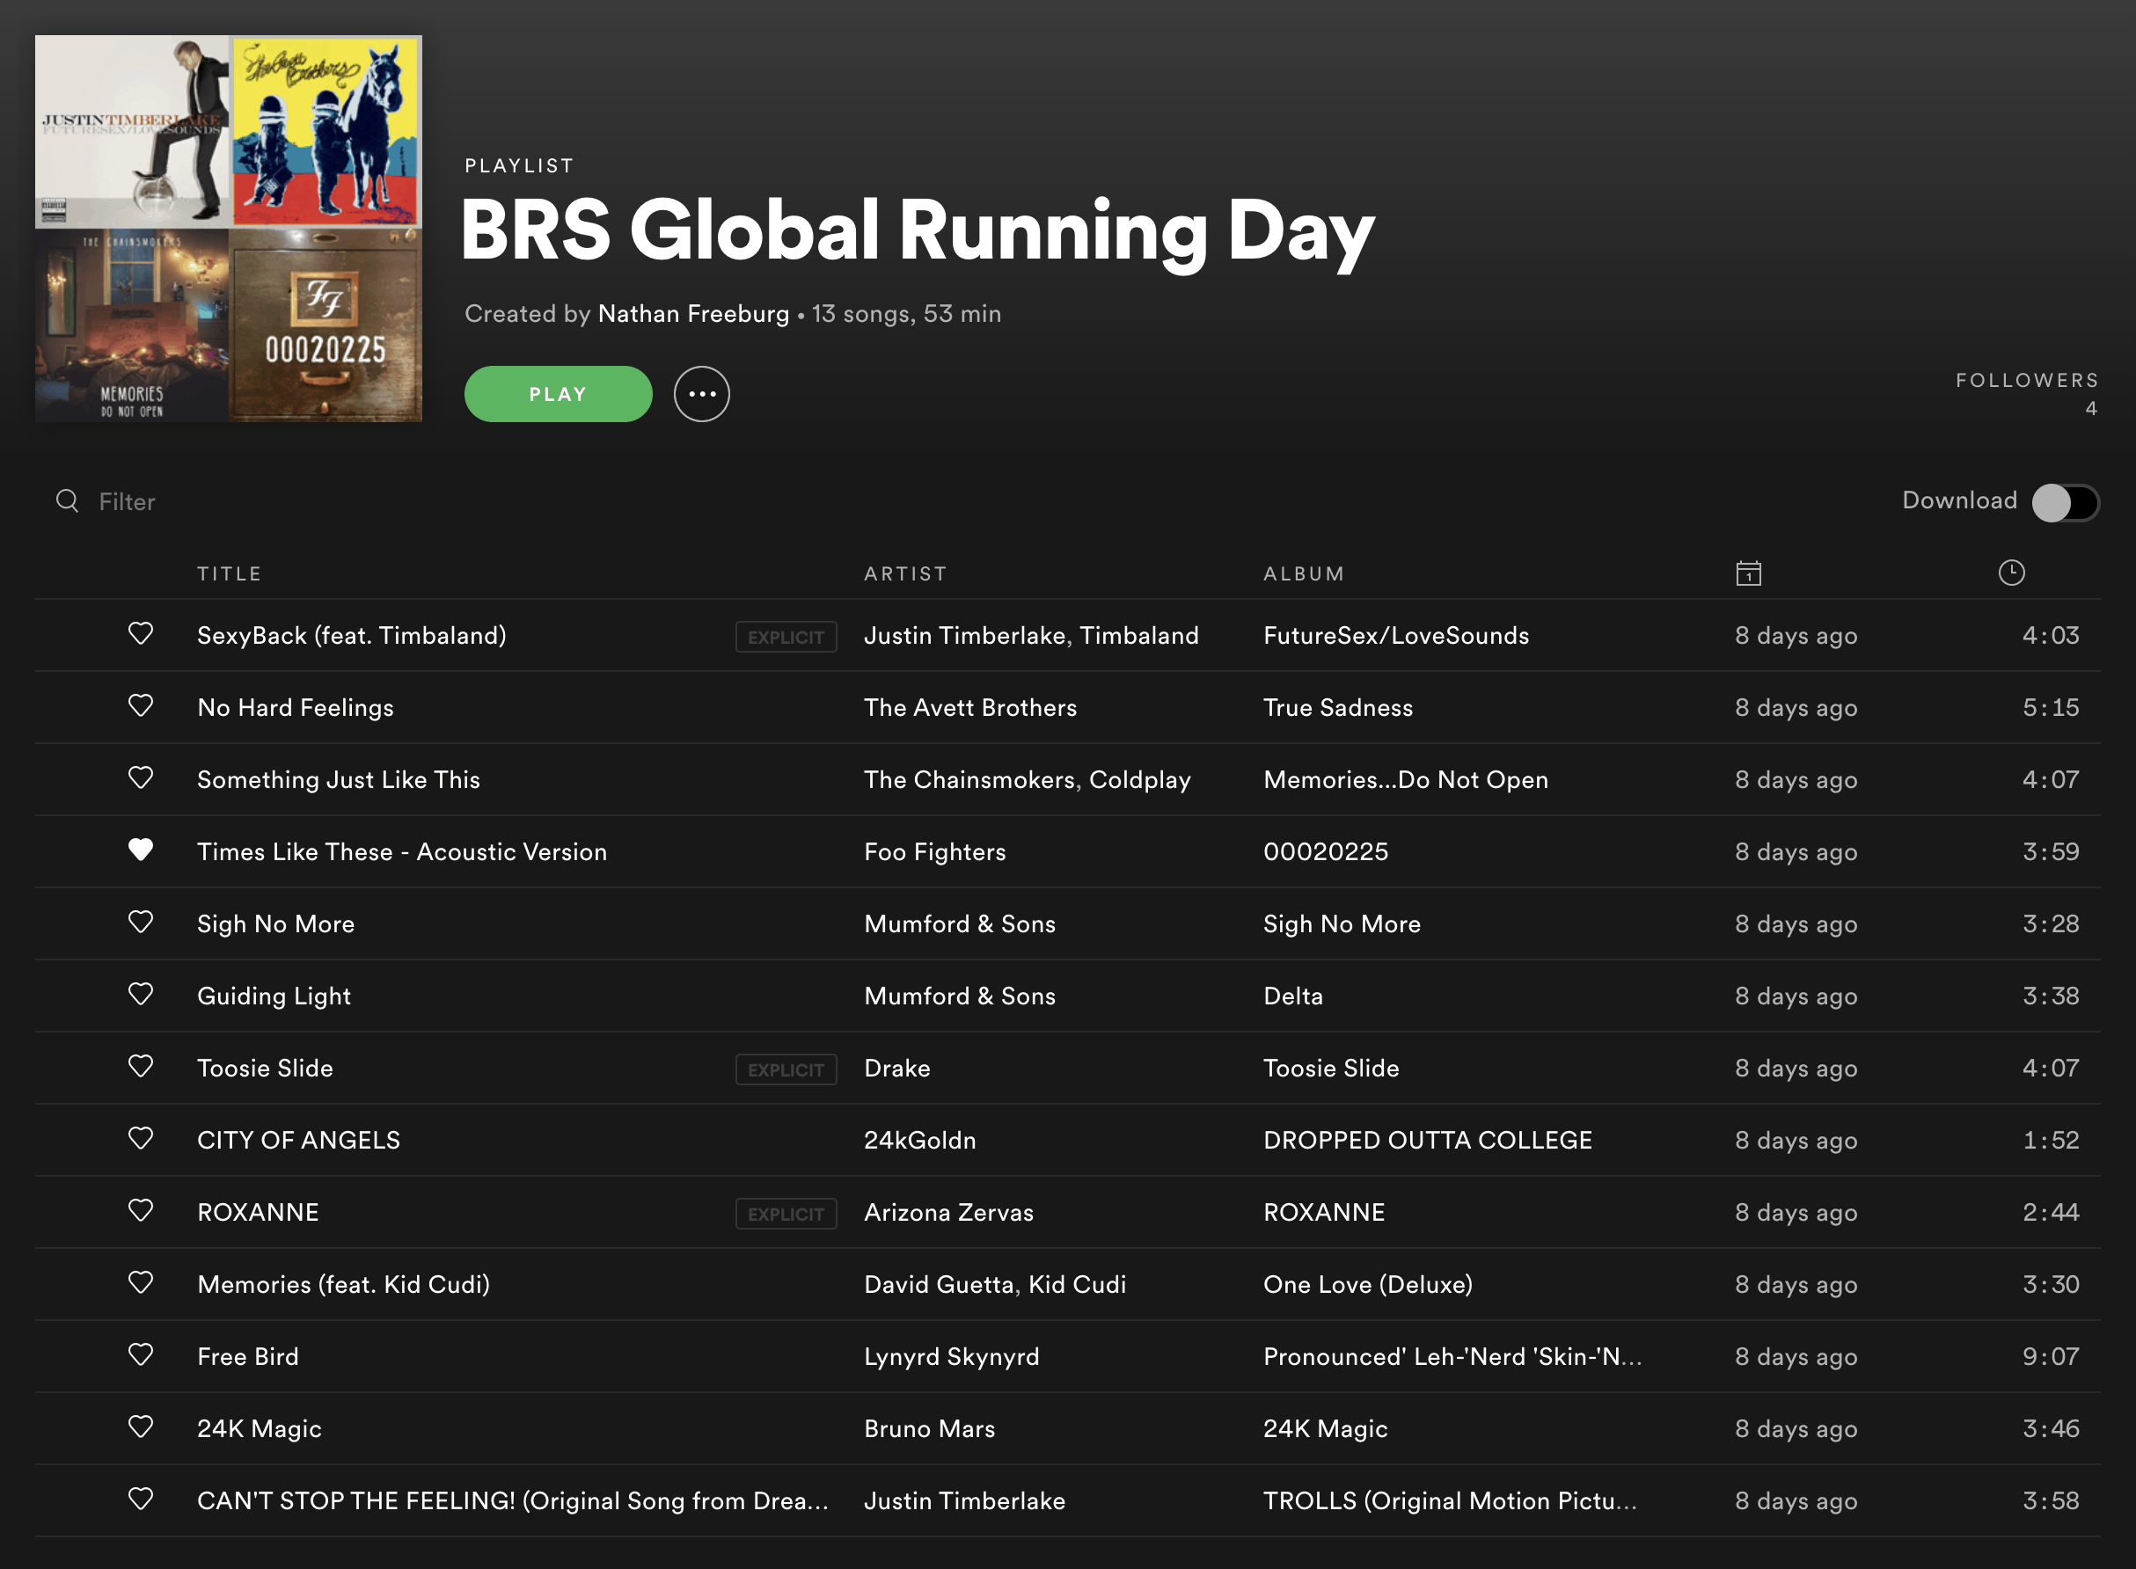Screen dimensions: 2136x1569
Task: Click the playlist cover art collage
Action: (228, 228)
